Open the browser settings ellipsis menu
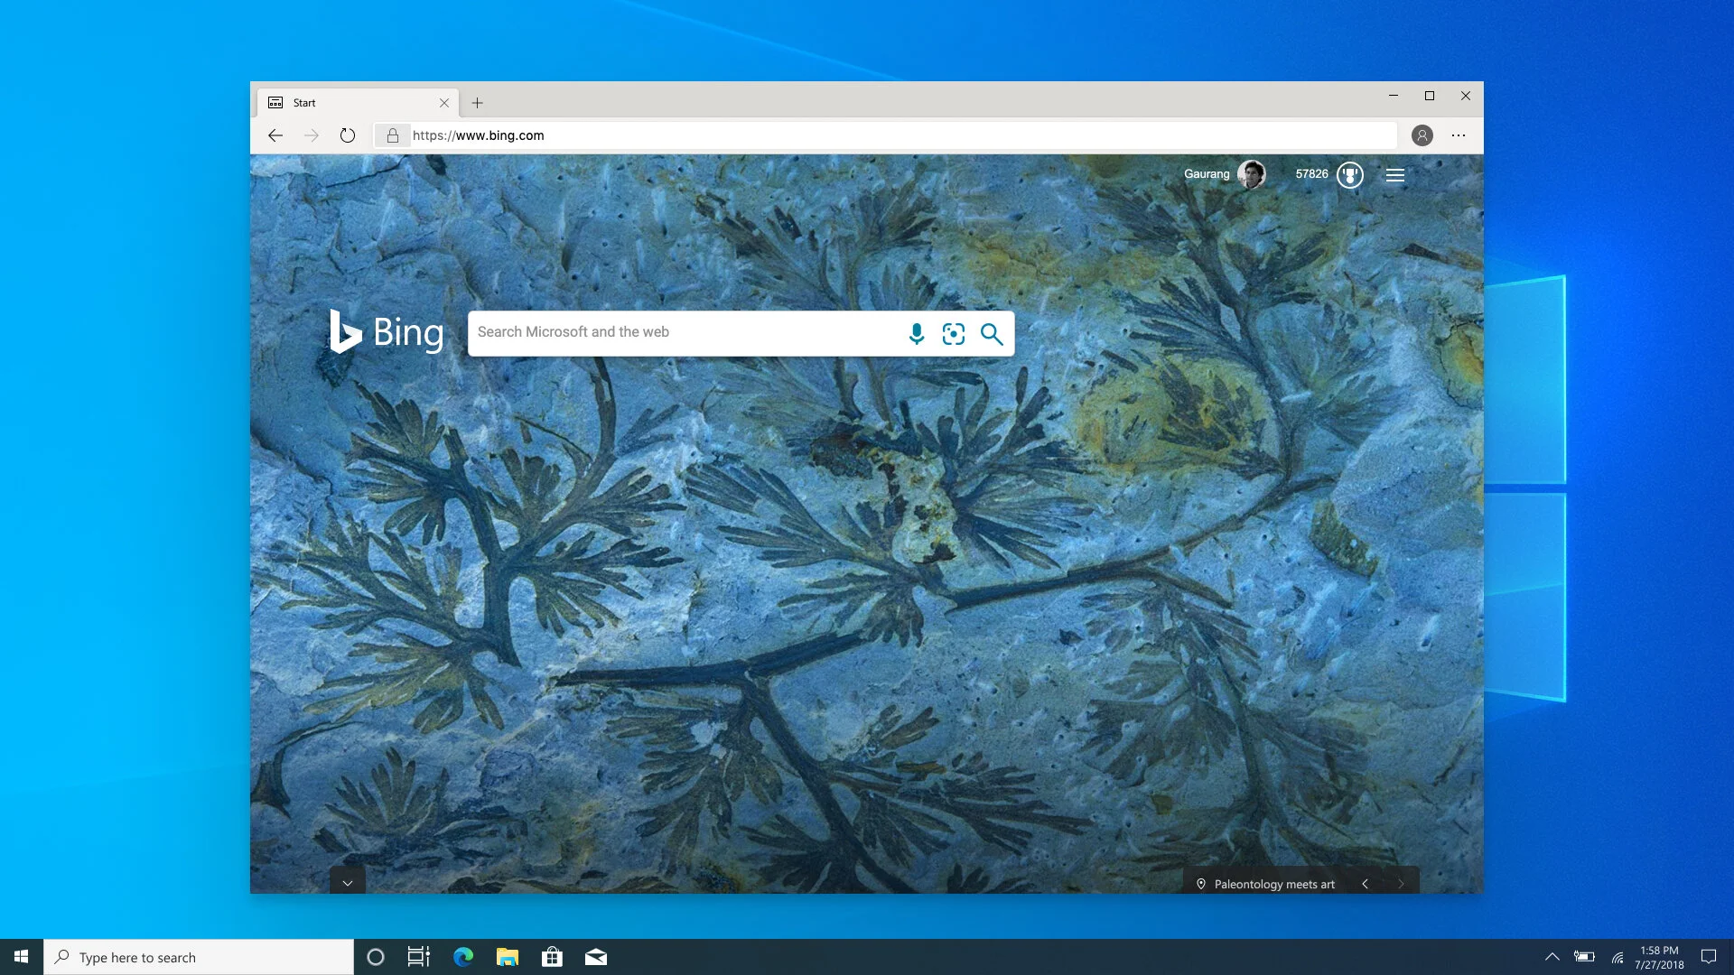The height and width of the screenshot is (975, 1734). [x=1459, y=135]
